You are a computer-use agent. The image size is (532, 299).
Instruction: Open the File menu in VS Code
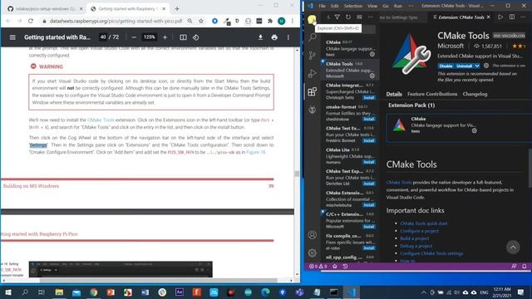click(x=322, y=6)
